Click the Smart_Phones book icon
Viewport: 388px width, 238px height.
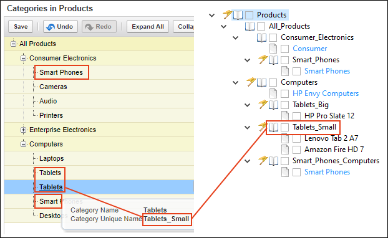point(273,60)
